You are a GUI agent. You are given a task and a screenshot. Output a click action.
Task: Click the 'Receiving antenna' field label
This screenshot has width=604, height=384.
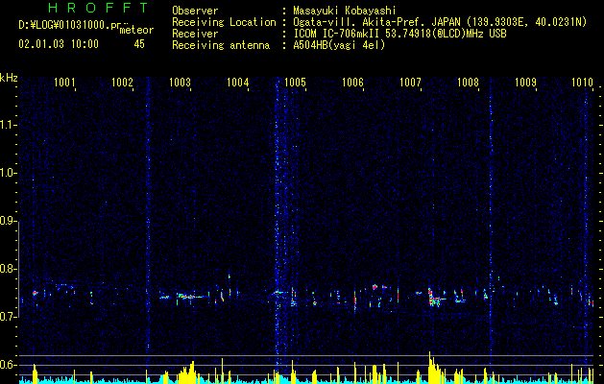coord(221,45)
